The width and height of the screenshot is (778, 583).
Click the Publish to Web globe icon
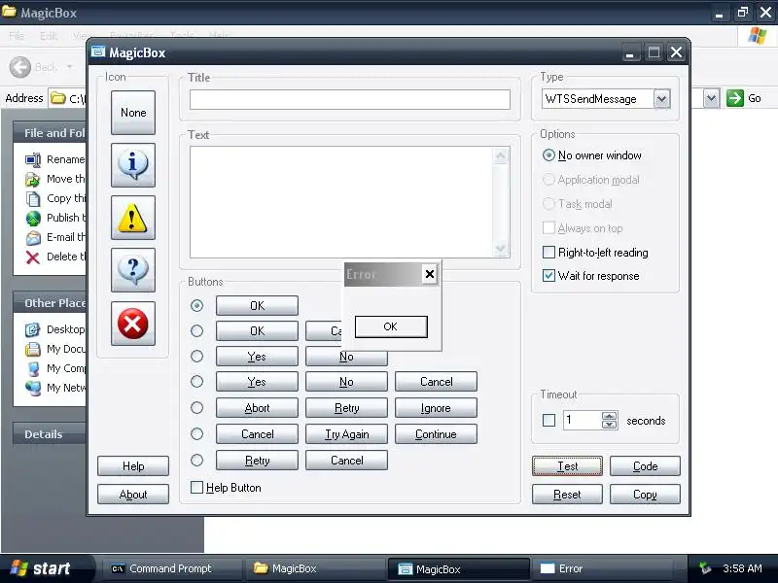[33, 218]
